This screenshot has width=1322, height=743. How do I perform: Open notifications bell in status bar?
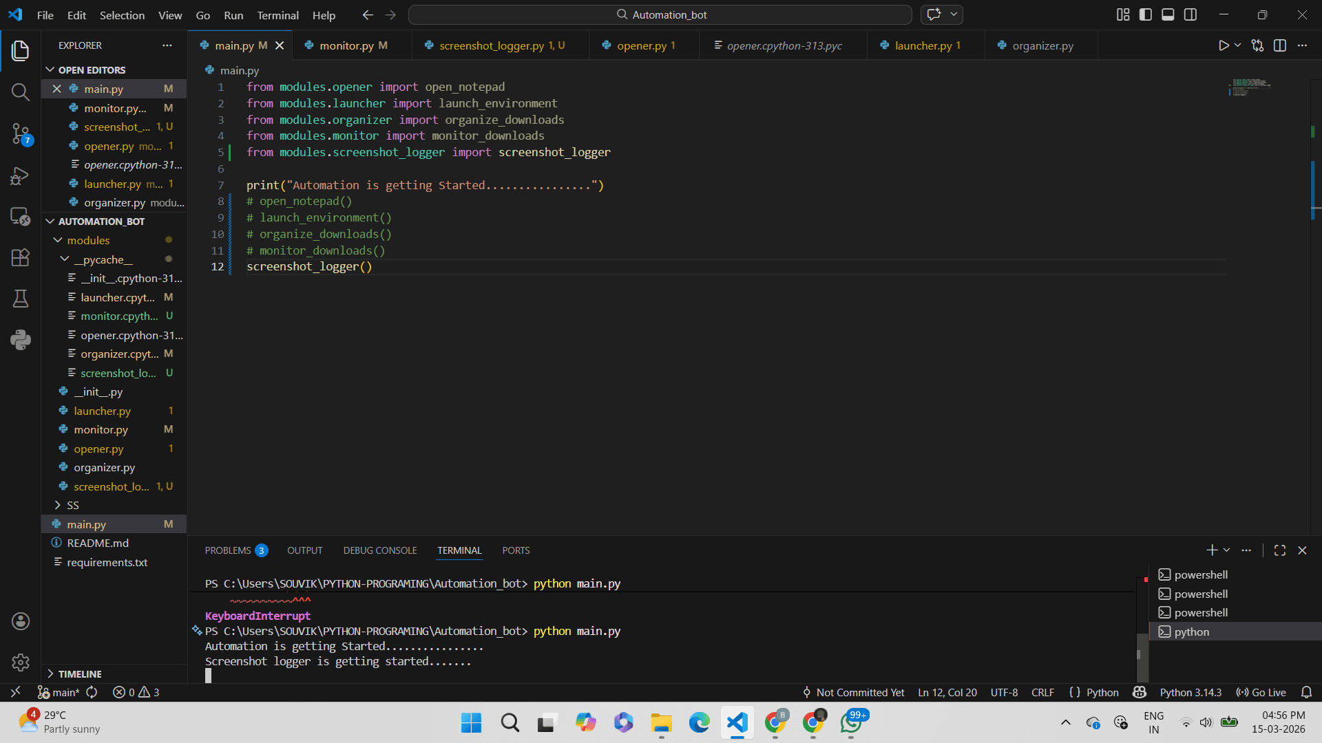coord(1306,692)
